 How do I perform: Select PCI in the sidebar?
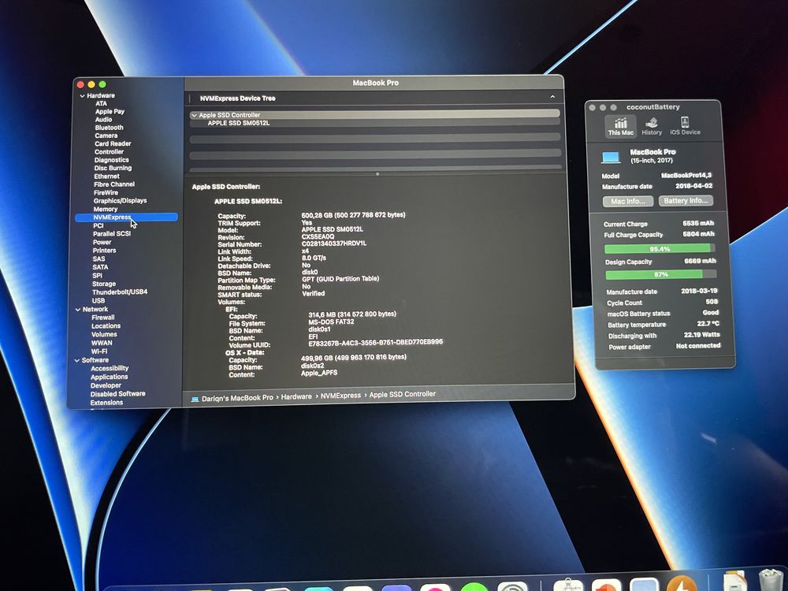click(x=98, y=225)
